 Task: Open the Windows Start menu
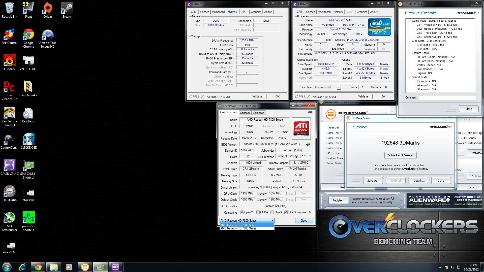(x=7, y=267)
